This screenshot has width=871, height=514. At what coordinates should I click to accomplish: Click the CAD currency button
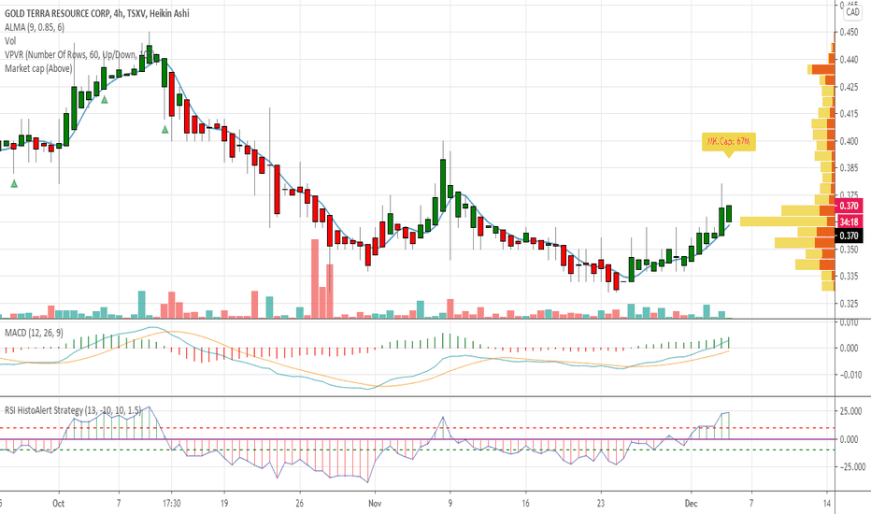coord(852,12)
